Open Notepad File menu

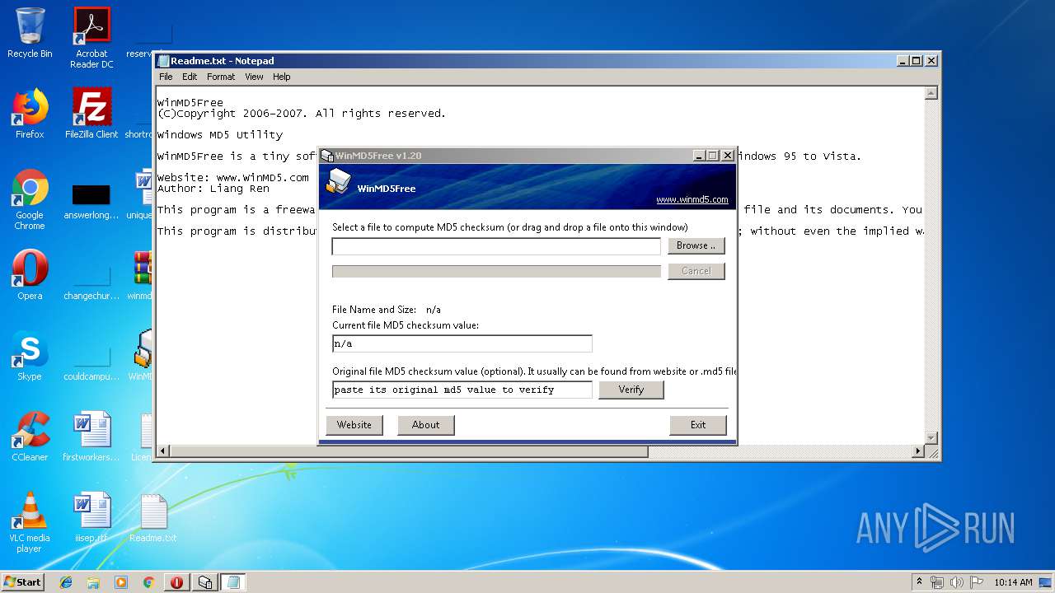tap(166, 77)
